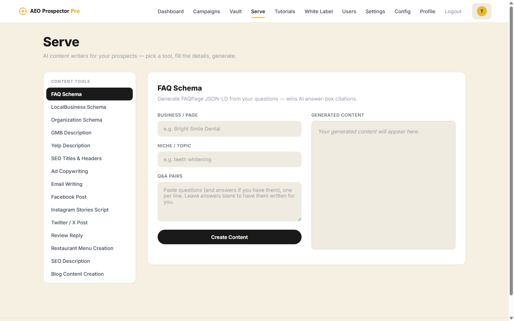Click into the Niche / Topic field

point(230,159)
